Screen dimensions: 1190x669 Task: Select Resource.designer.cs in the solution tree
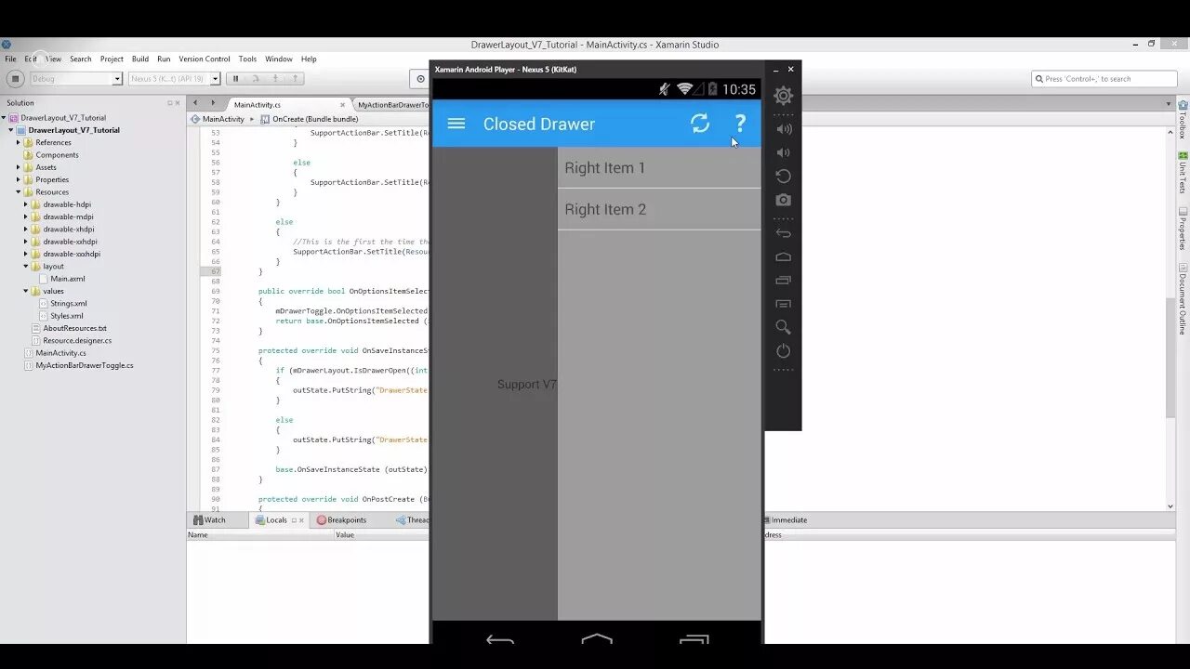tap(77, 341)
